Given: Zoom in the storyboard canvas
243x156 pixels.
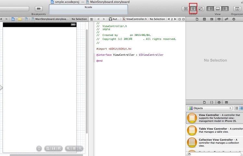Looking at the screenshot, I should pyautogui.click(x=80, y=149).
